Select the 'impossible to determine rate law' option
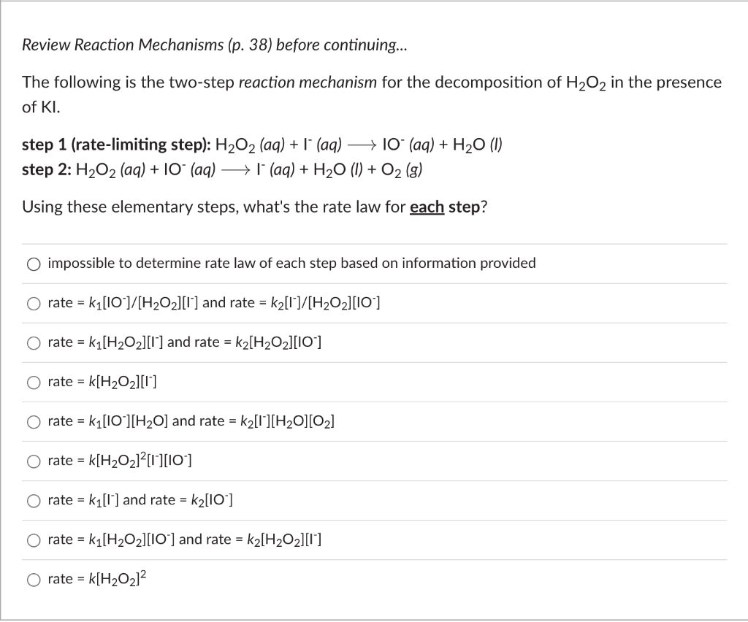The height and width of the screenshot is (622, 748). click(x=291, y=264)
